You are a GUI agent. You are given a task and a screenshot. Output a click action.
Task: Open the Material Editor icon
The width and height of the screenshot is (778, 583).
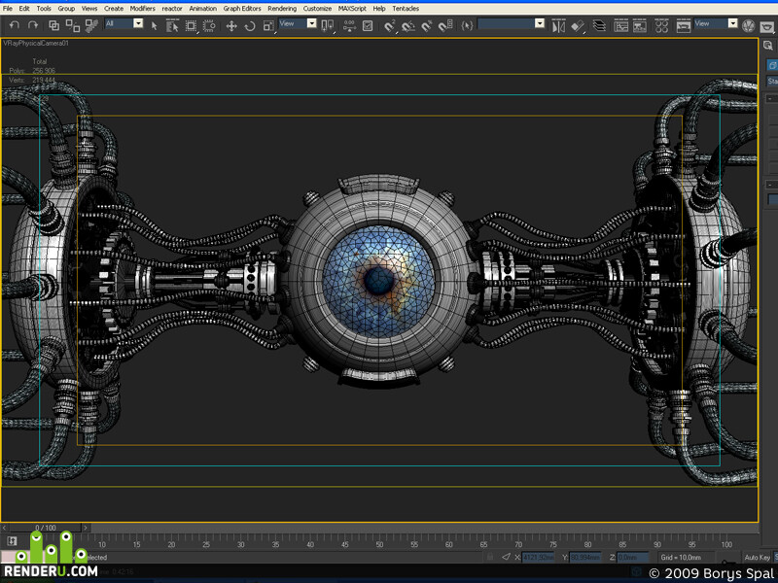point(661,26)
